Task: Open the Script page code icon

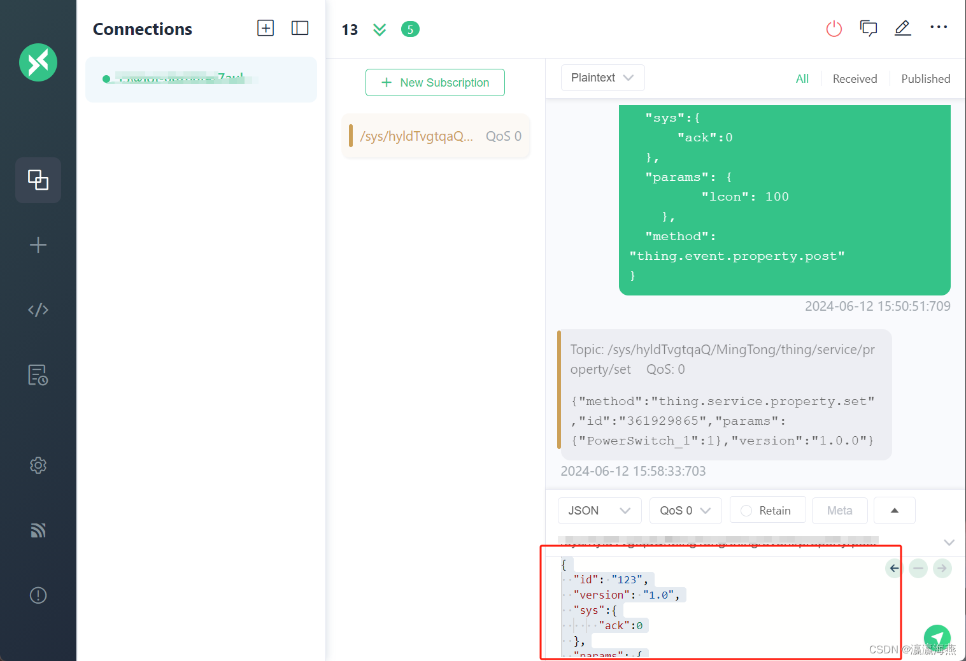Action: [x=38, y=310]
